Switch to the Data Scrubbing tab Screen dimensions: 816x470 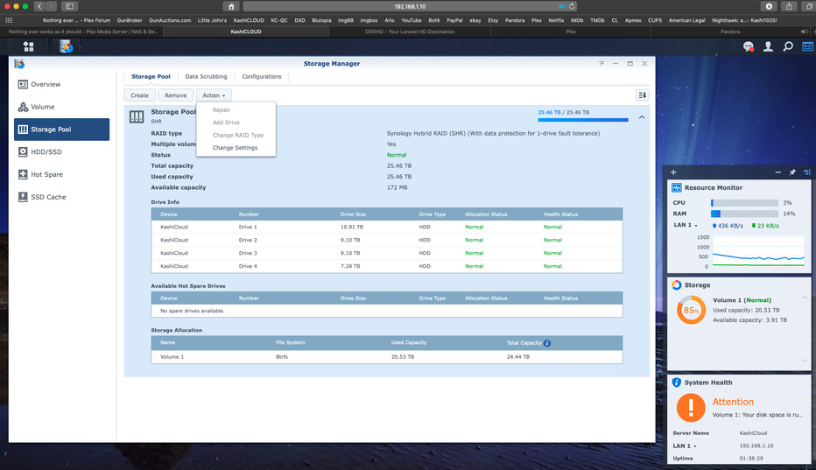(x=206, y=77)
